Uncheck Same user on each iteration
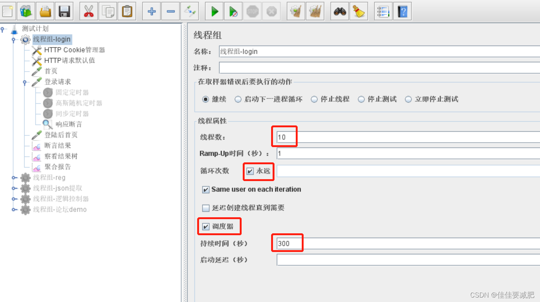The image size is (540, 302). pyautogui.click(x=206, y=190)
